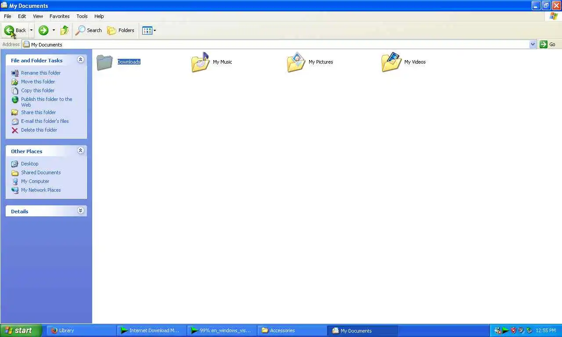Collapse the File and Folder Tasks panel

(x=80, y=60)
